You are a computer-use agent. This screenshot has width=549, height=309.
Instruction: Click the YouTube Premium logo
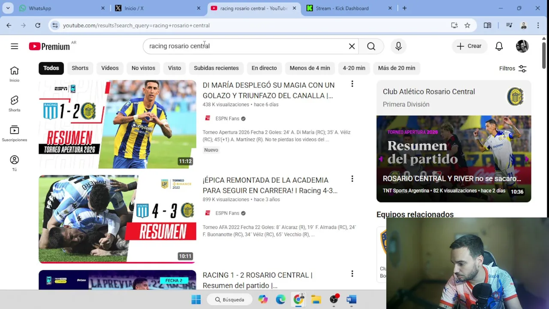pyautogui.click(x=49, y=46)
